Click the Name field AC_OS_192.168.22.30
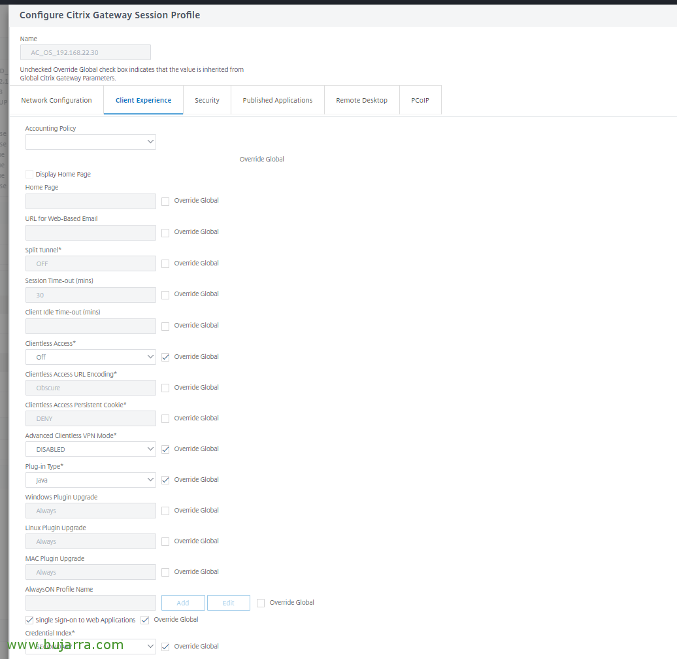Image resolution: width=677 pixels, height=659 pixels. coord(86,52)
